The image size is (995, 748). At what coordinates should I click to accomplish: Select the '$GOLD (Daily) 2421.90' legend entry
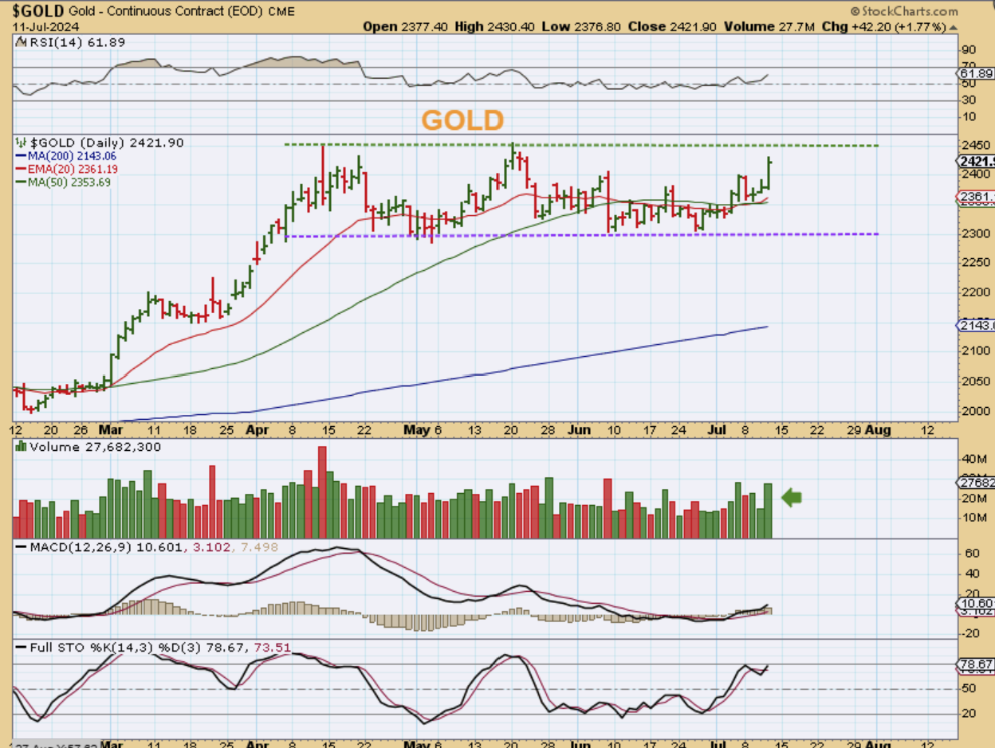point(107,143)
